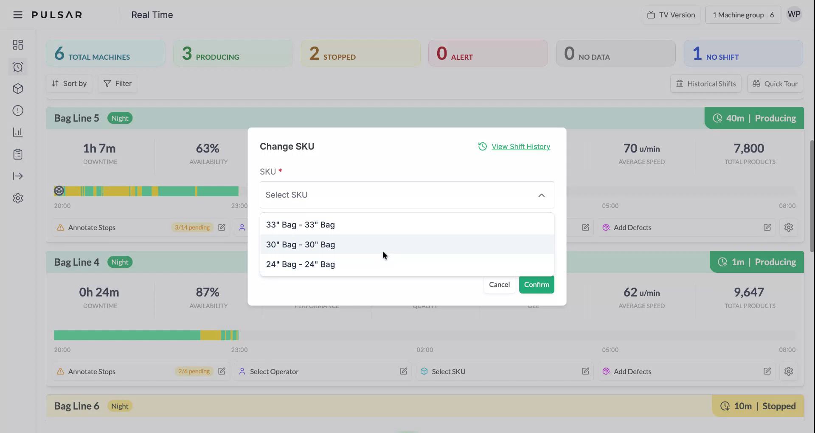
Task: Select Operator for Bag Line 4
Action: [274, 371]
